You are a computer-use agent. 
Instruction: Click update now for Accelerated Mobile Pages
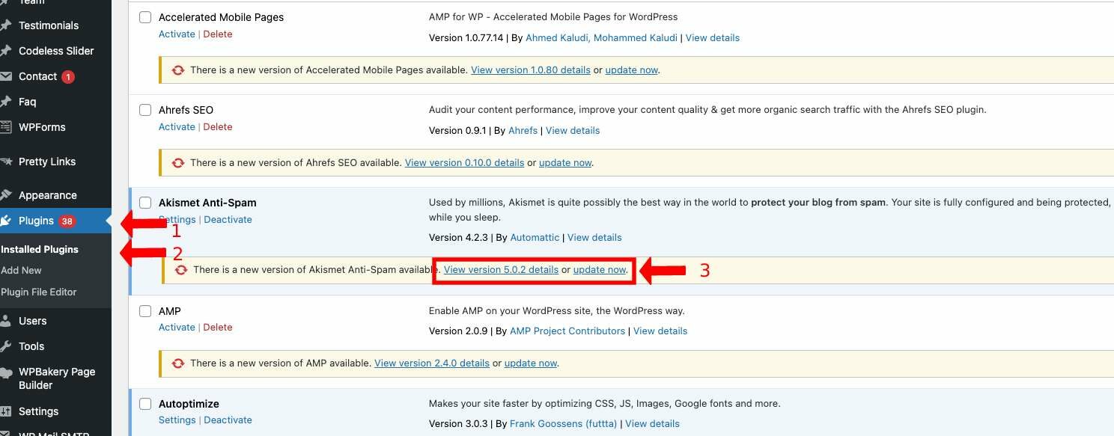[632, 70]
